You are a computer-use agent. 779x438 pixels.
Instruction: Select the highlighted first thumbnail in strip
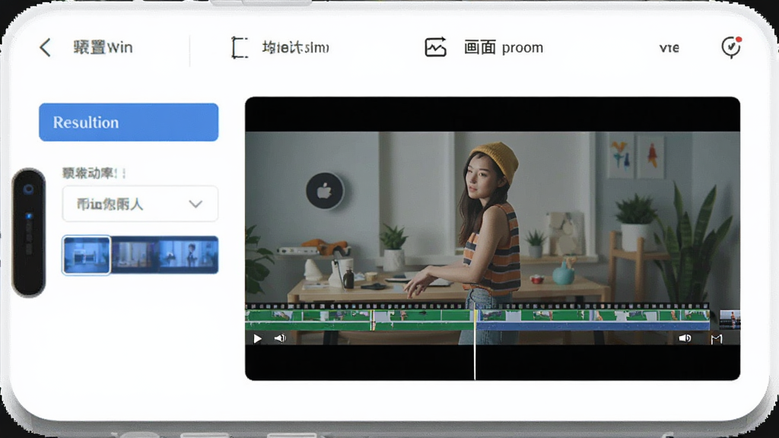point(87,255)
